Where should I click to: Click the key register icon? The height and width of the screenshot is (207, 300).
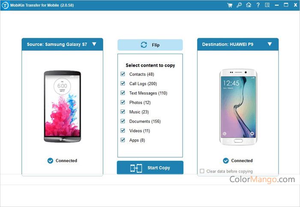pyautogui.click(x=239, y=5)
